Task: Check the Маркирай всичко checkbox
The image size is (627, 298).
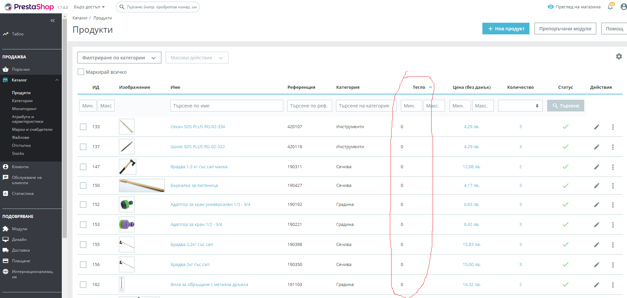Action: coord(81,72)
